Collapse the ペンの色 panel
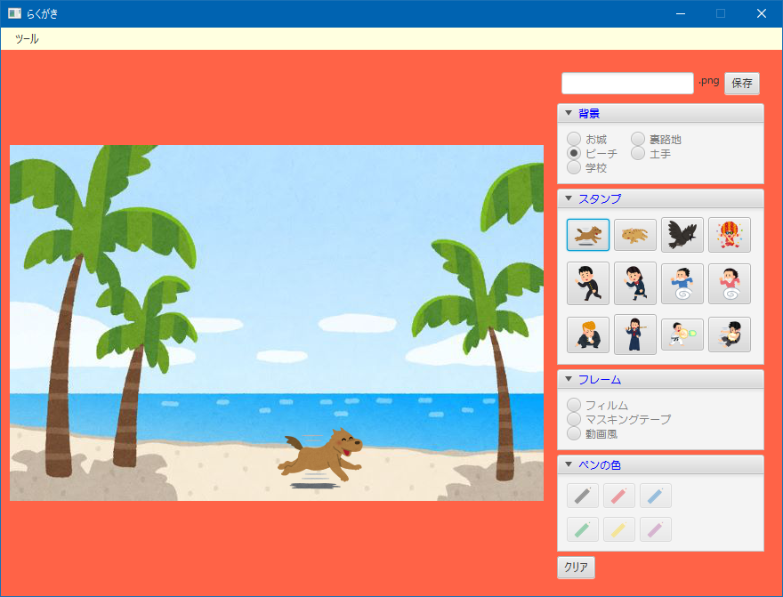Viewport: 783px width, 597px height. pyautogui.click(x=569, y=464)
